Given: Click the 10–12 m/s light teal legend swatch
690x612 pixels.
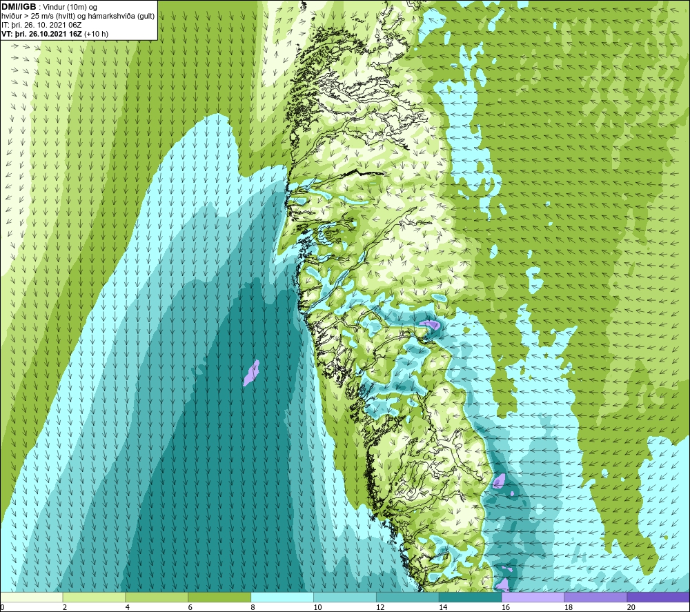Looking at the screenshot, I should point(345,598).
